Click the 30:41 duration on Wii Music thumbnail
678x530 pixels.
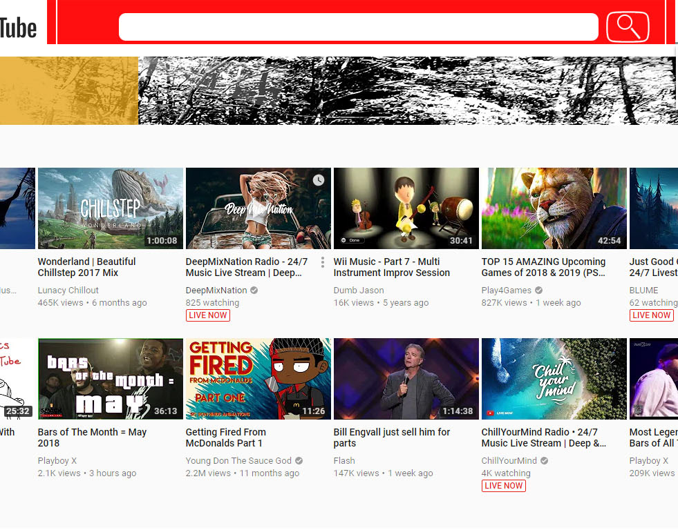tap(461, 241)
